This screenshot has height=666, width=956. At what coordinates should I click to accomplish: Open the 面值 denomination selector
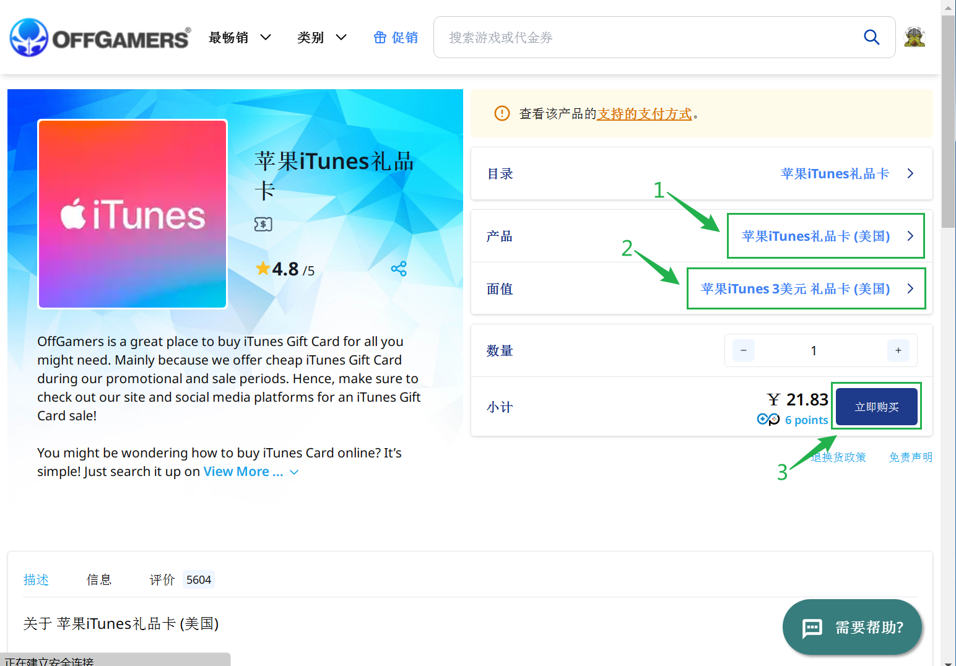coord(806,288)
